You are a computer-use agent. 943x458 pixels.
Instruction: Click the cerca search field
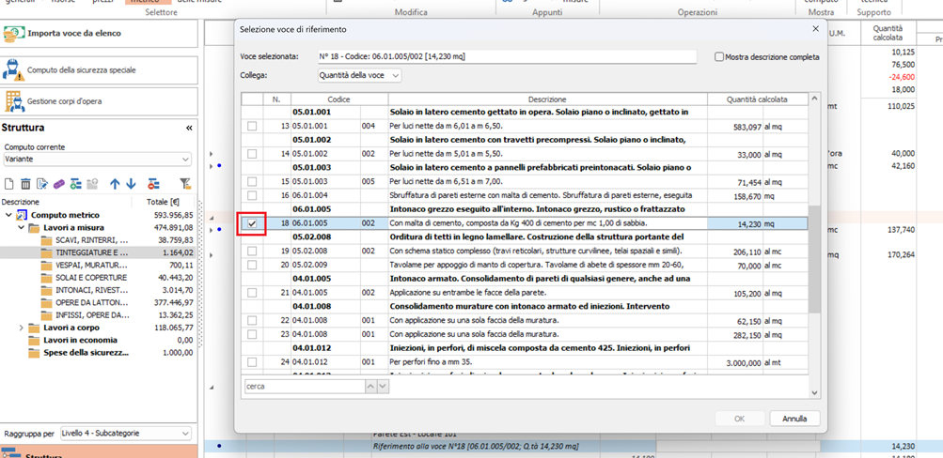point(305,388)
